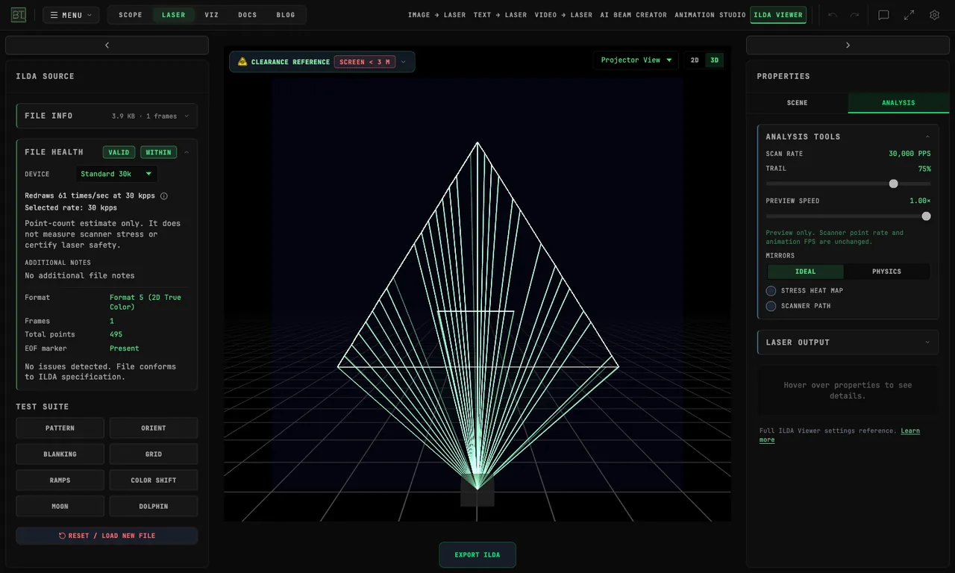Click the BL logo icon
Image resolution: width=955 pixels, height=573 pixels.
coord(18,15)
